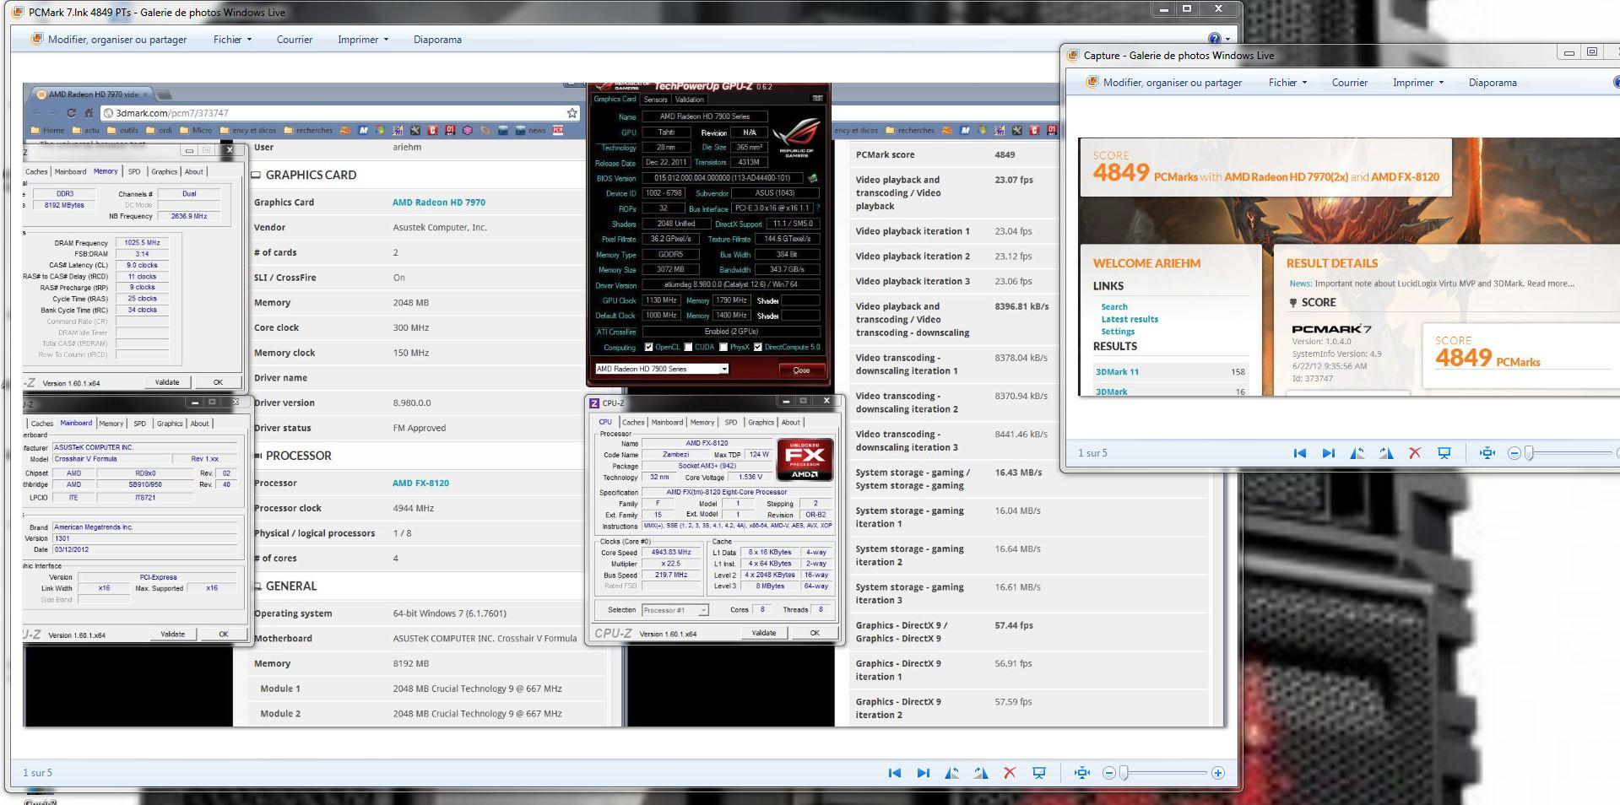Rotate counterclockwise in Capture window

1357,453
